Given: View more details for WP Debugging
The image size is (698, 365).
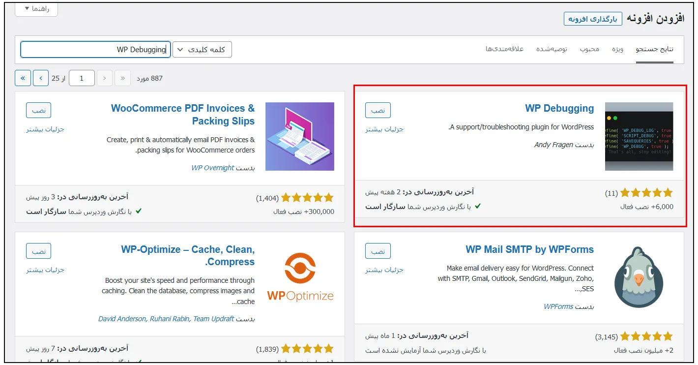Looking at the screenshot, I should pos(384,129).
